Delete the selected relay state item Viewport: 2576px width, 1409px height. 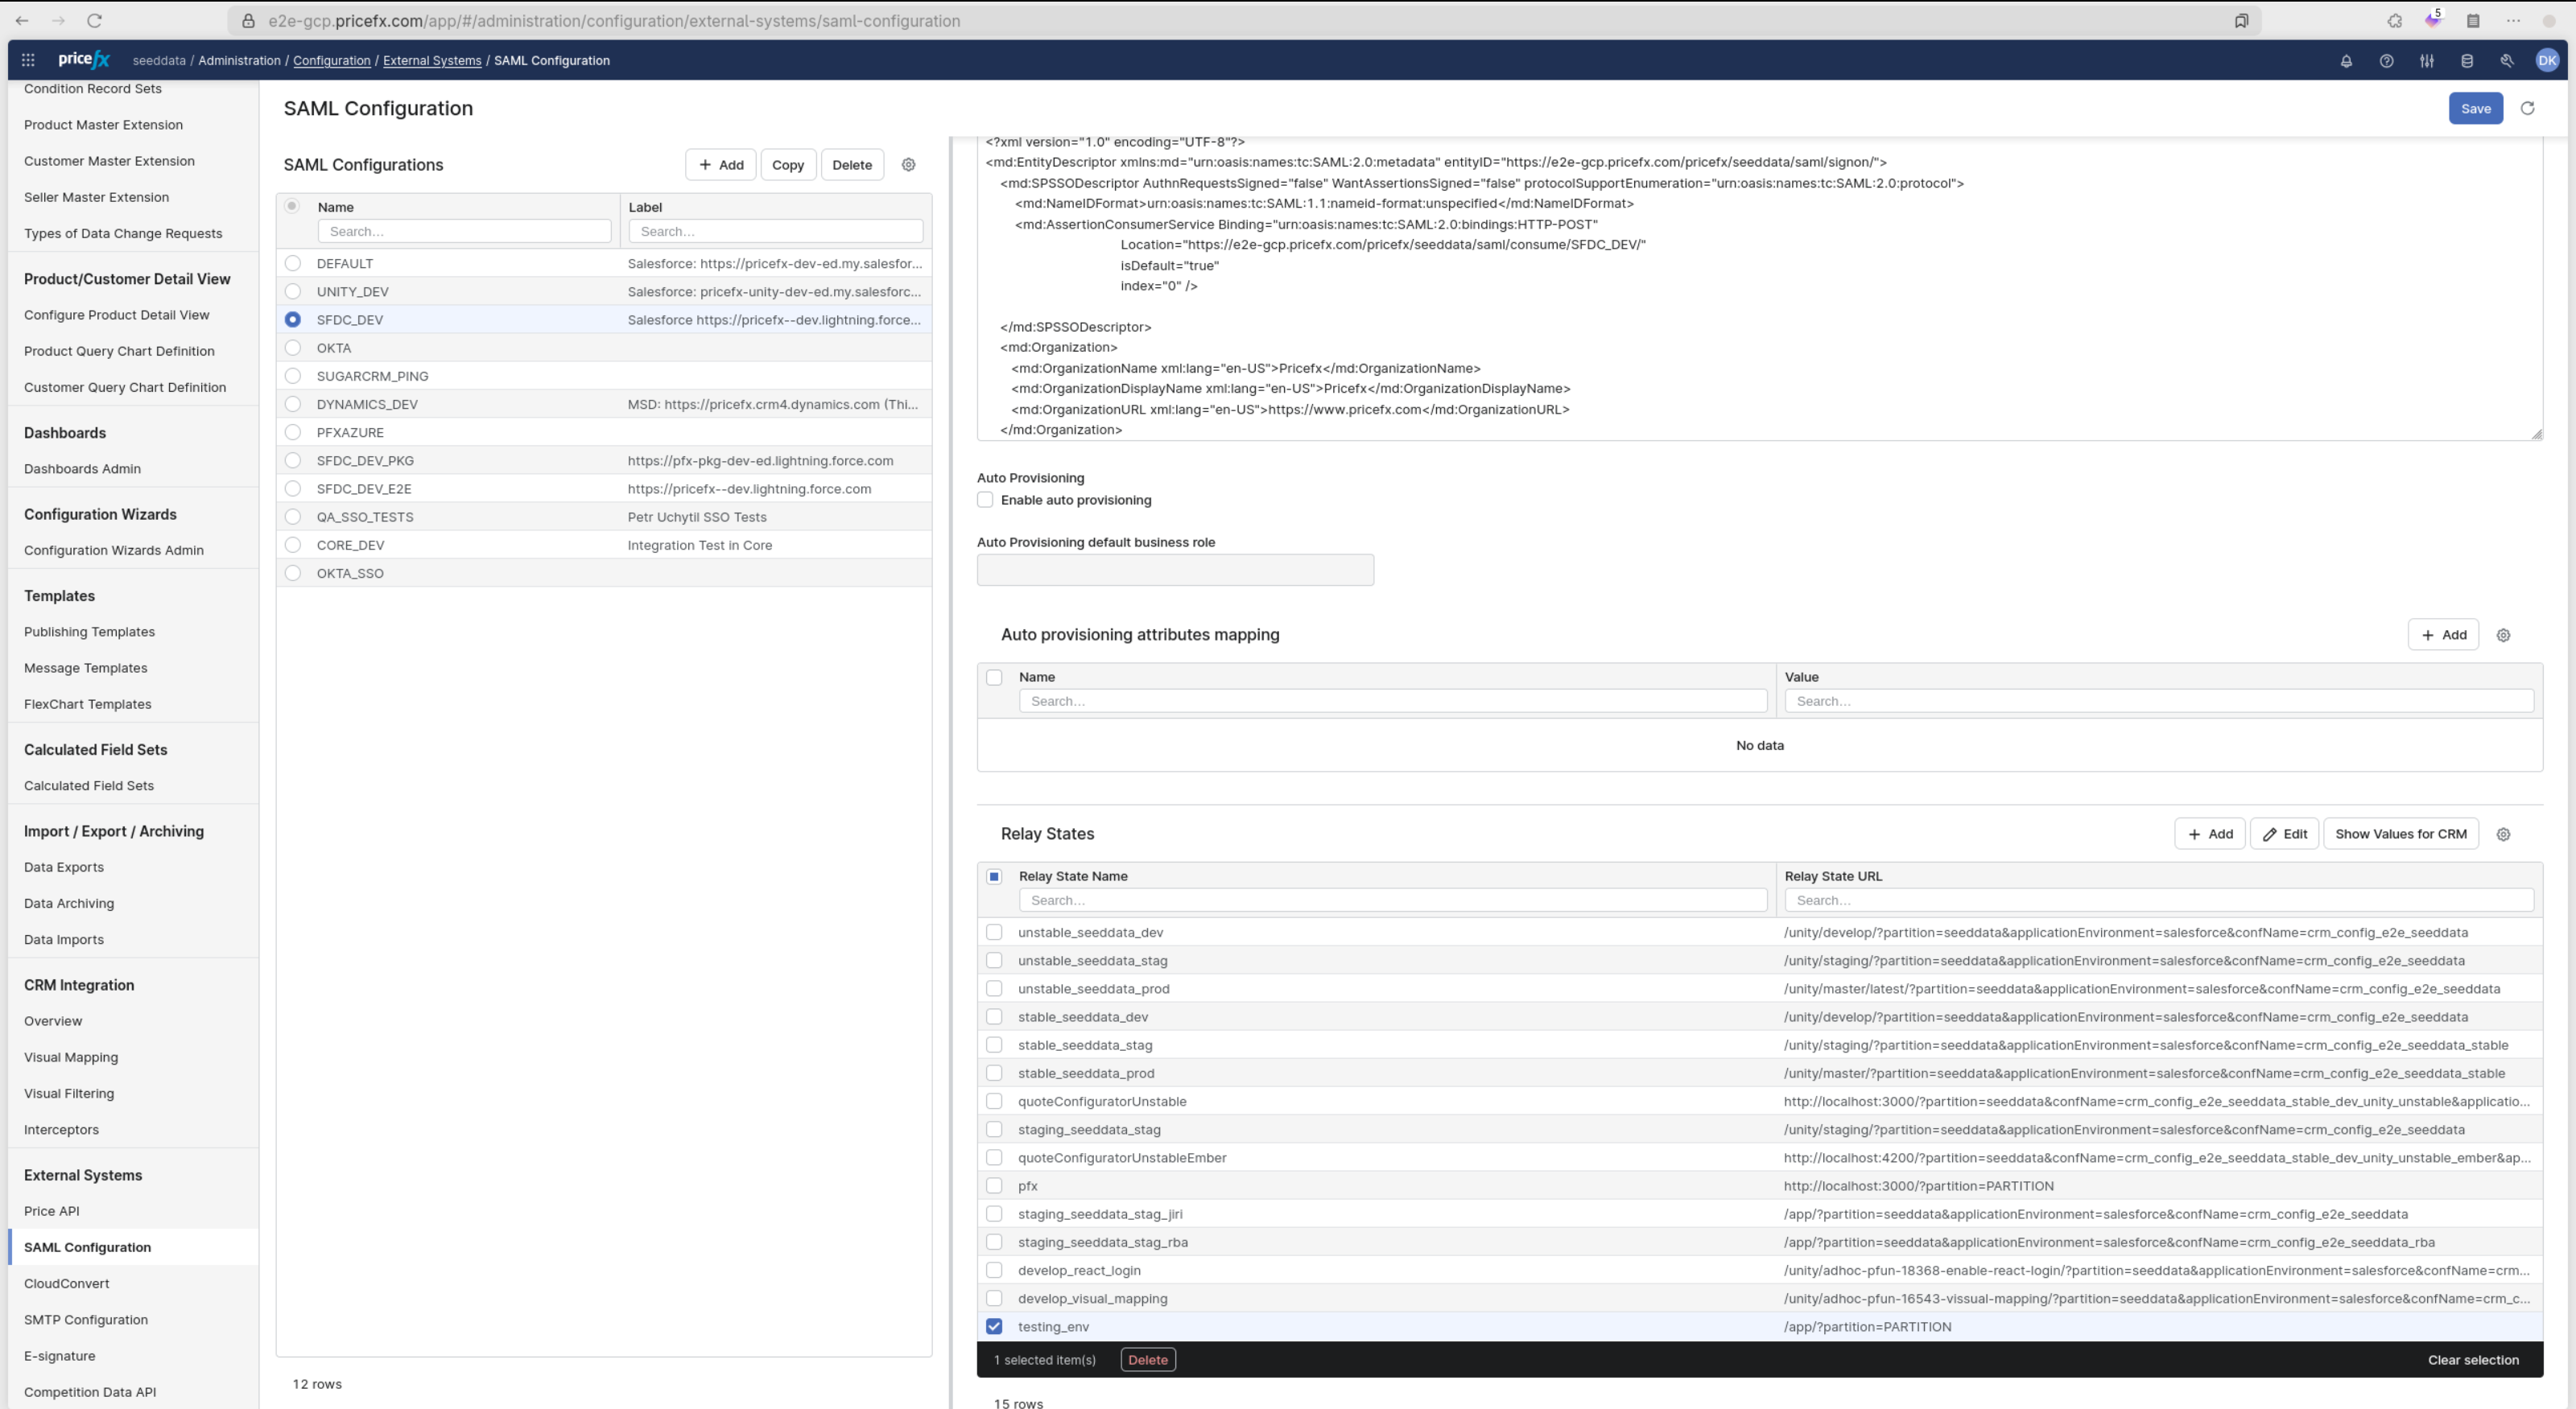coord(1147,1360)
